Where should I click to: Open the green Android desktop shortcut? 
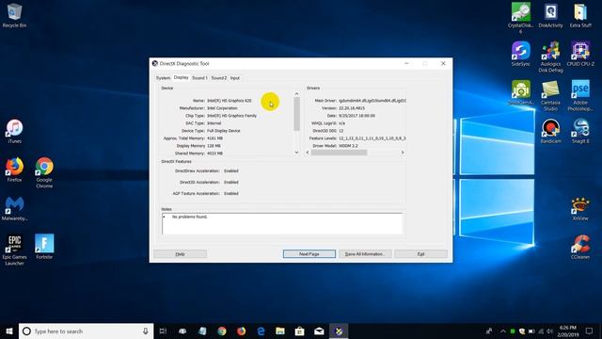pyautogui.click(x=520, y=92)
